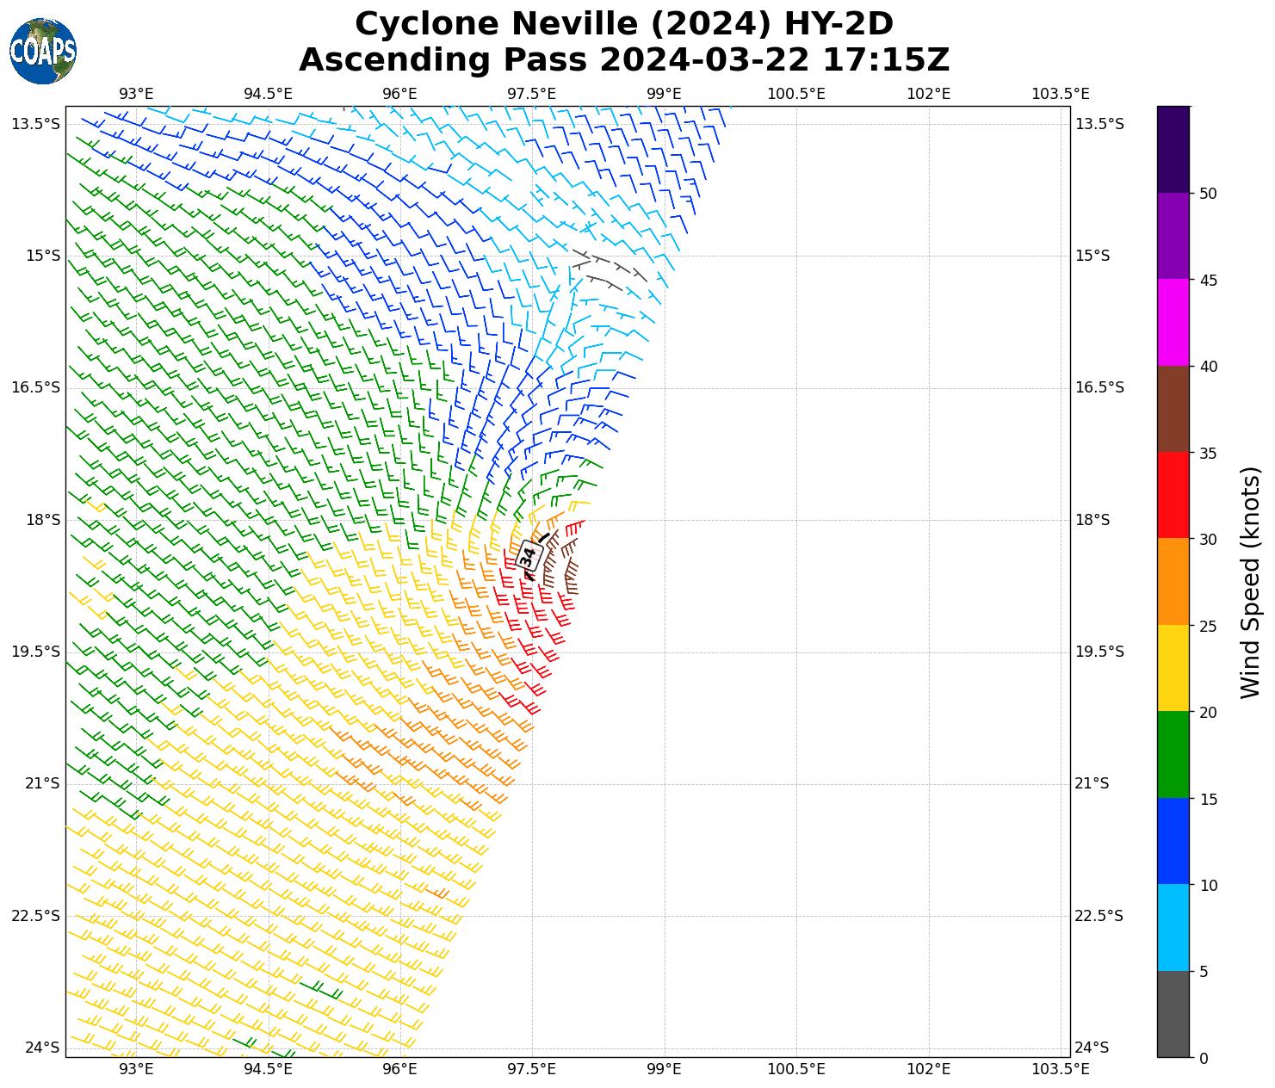This screenshot has width=1275, height=1088.
Task: Pick the light blue 5–10 knot colorbar segment
Action: 1173,927
